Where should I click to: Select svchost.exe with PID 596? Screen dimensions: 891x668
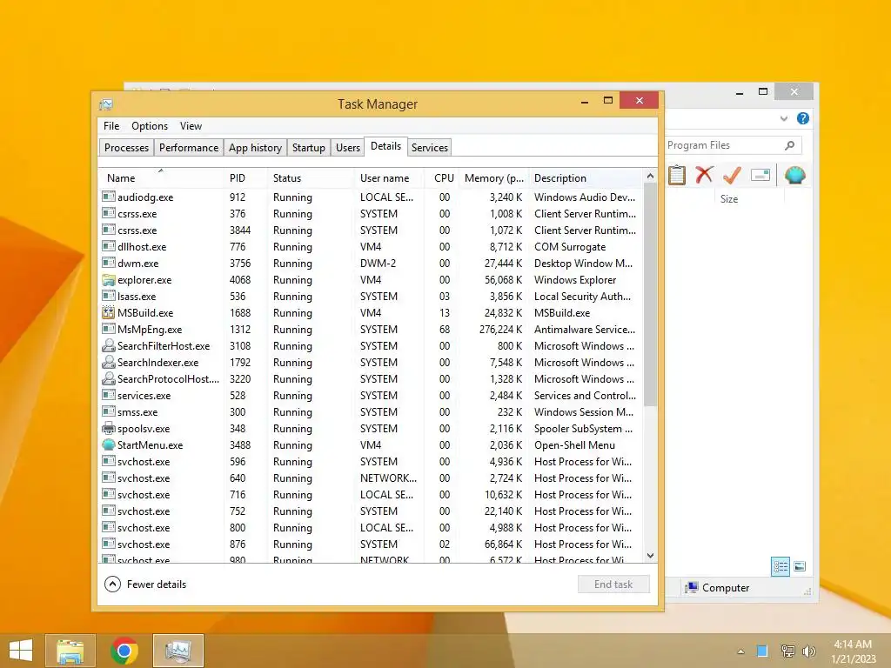[x=371, y=461]
